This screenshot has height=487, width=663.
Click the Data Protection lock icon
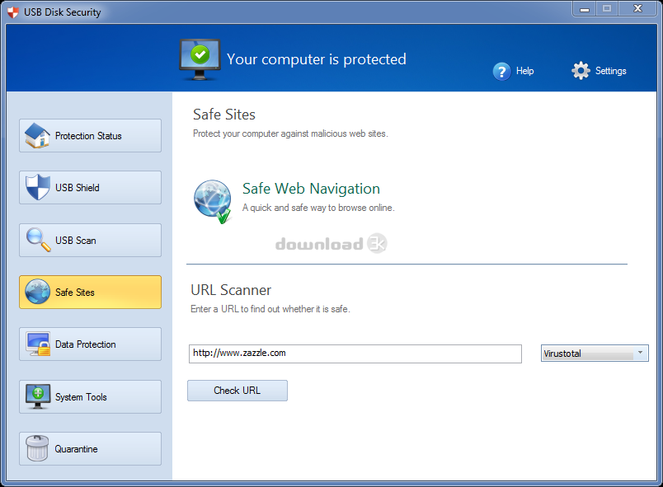(x=38, y=344)
